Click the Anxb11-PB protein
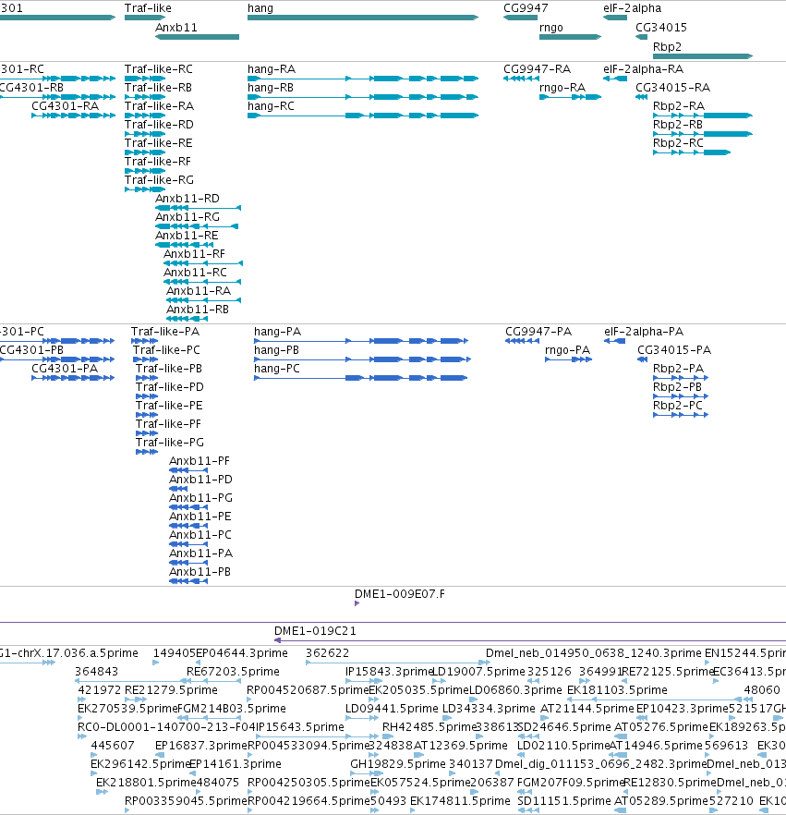The width and height of the screenshot is (786, 815). pyautogui.click(x=188, y=581)
